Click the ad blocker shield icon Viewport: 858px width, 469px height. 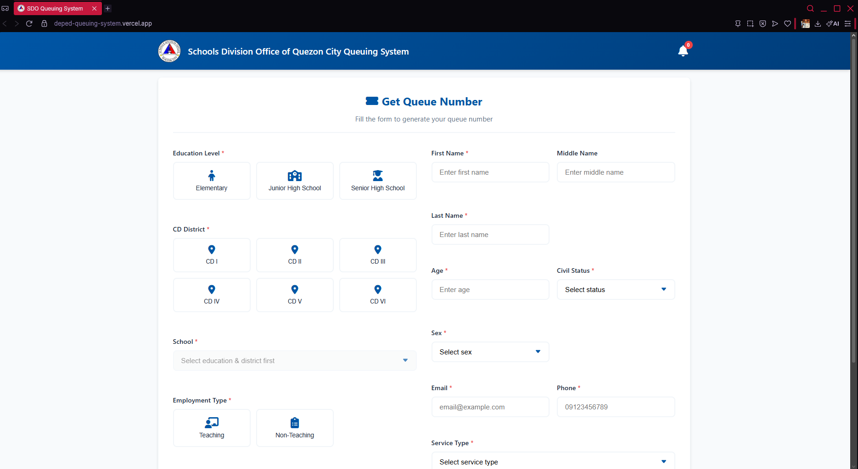pyautogui.click(x=763, y=23)
